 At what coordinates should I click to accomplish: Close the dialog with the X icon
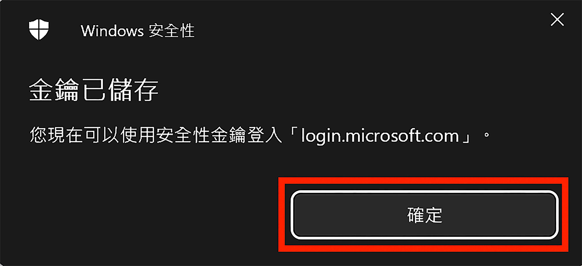tap(557, 19)
